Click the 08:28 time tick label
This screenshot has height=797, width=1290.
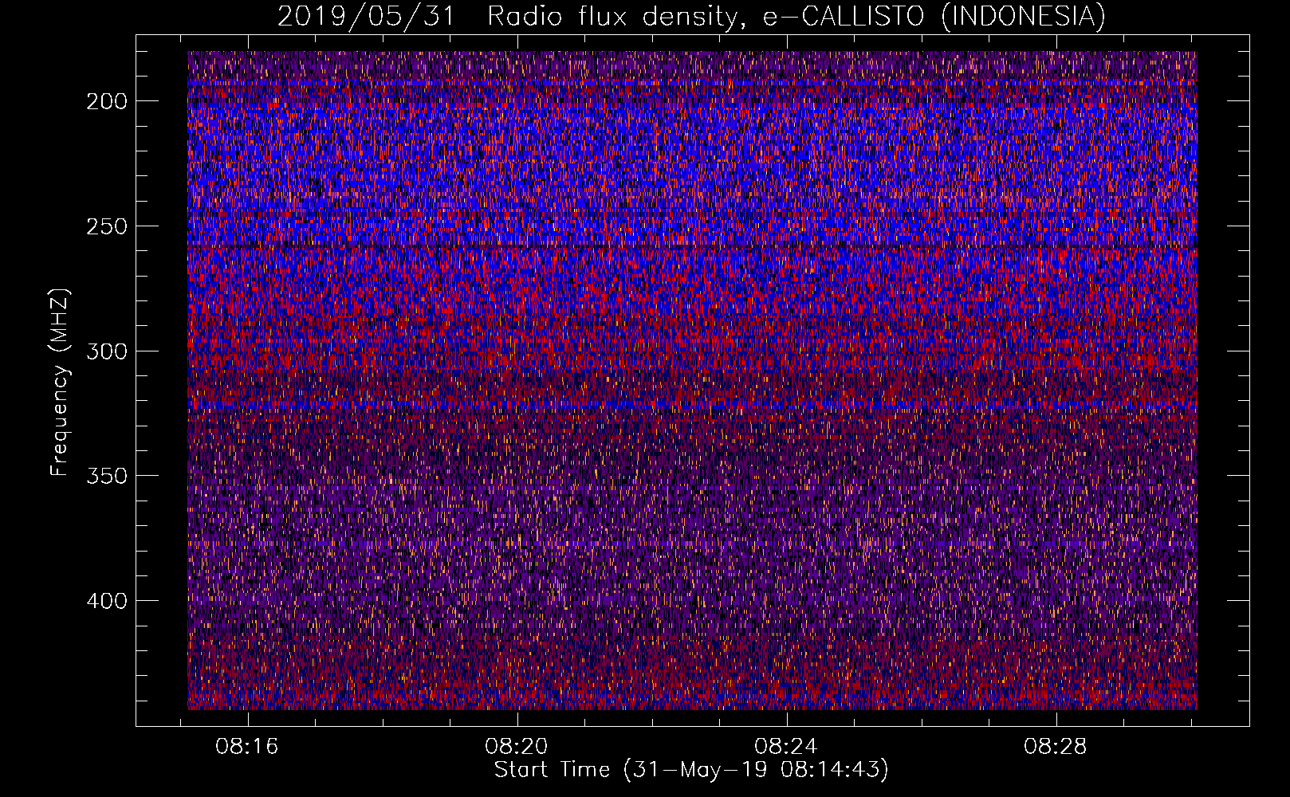tap(1056, 747)
